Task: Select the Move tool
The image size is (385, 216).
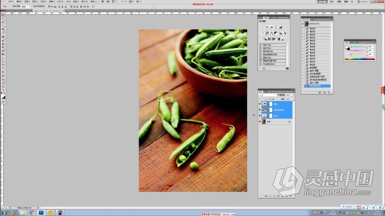Action: [x=3, y=15]
